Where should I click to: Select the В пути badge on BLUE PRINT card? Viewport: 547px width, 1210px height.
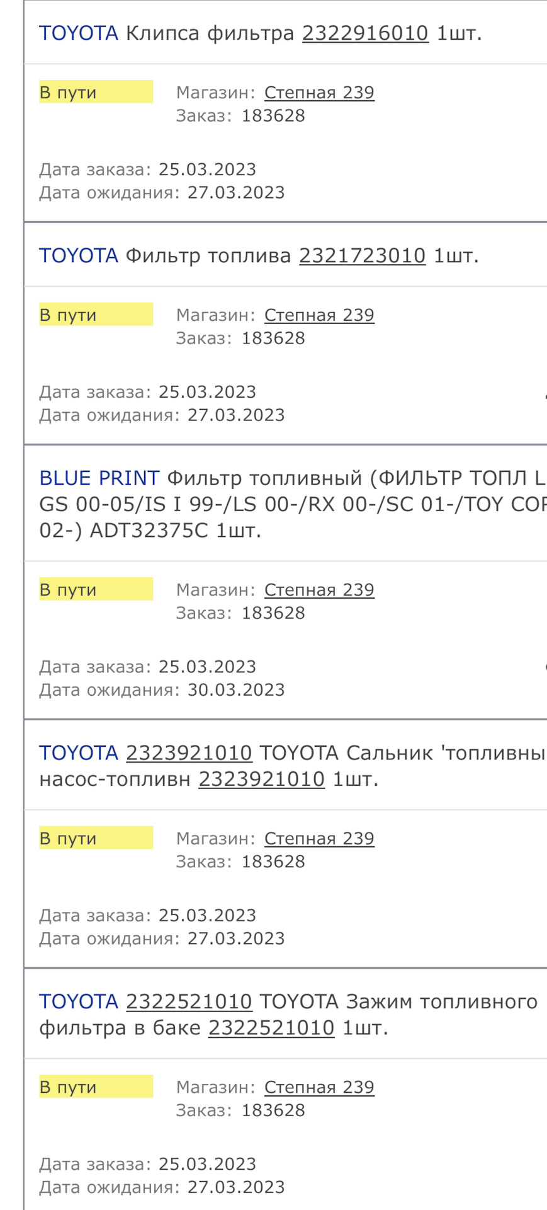click(96, 589)
